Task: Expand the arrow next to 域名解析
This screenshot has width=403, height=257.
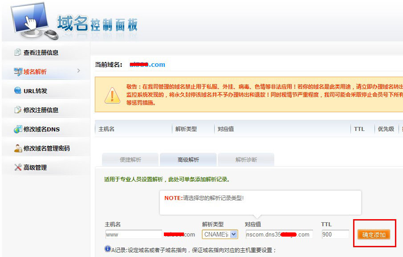Action: [x=79, y=71]
